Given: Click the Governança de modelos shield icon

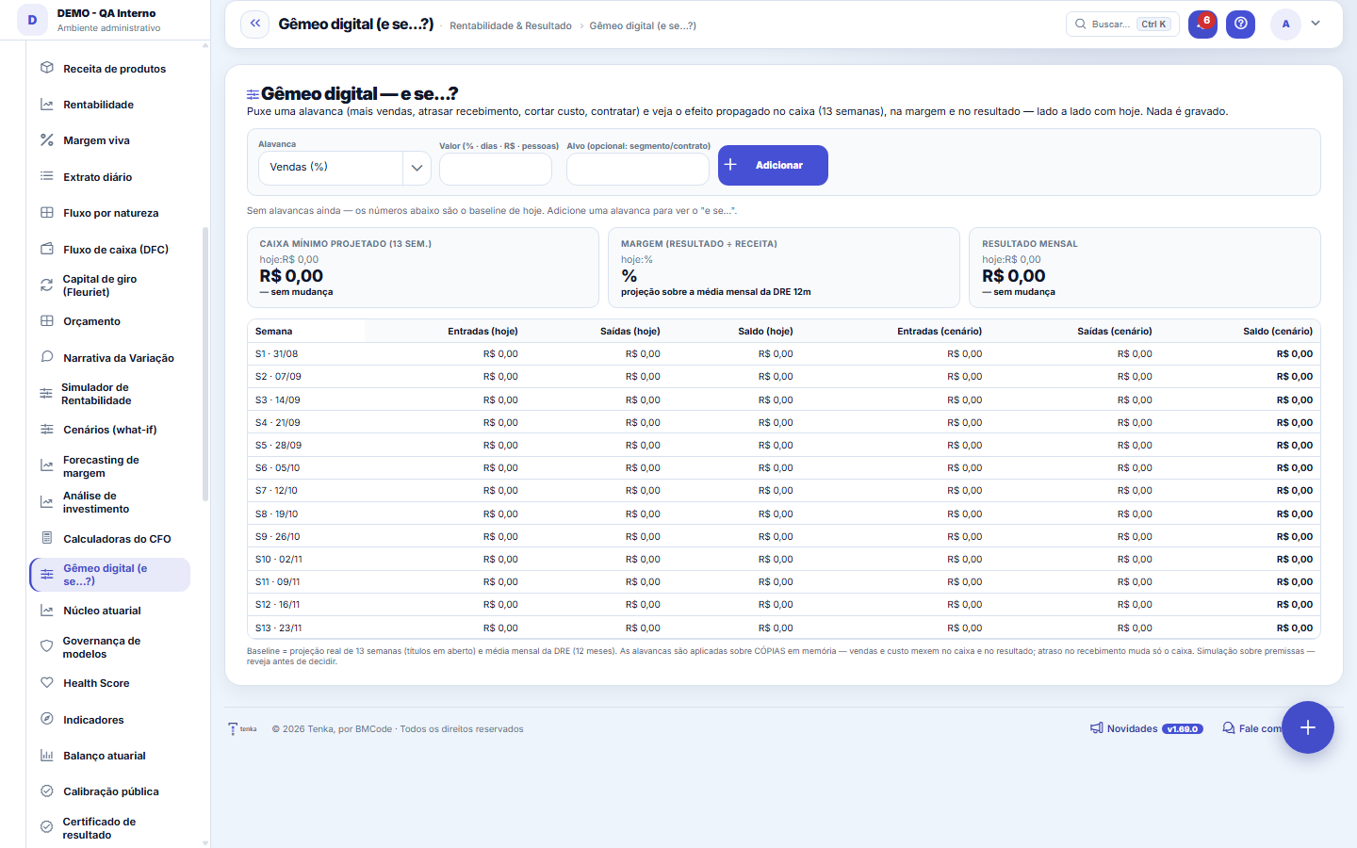Looking at the screenshot, I should [x=46, y=646].
